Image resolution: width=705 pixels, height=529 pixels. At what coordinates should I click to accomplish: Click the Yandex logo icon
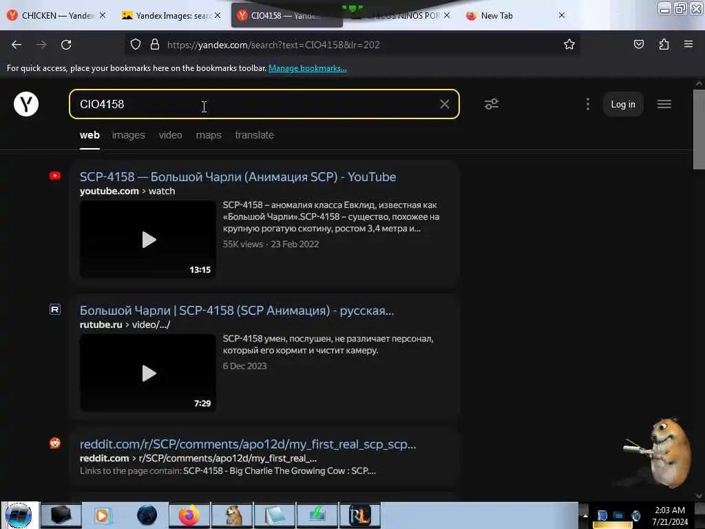(x=26, y=105)
